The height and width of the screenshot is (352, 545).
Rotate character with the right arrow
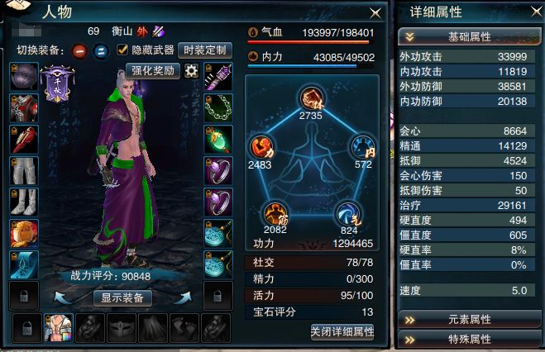(183, 297)
